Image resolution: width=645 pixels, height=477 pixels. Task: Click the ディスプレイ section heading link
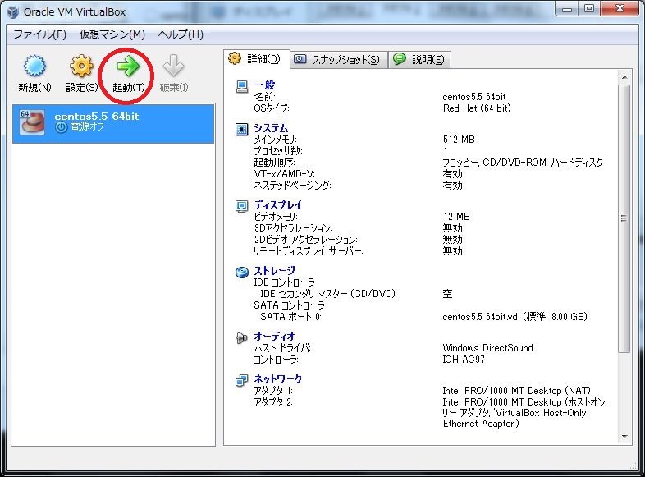pos(277,205)
